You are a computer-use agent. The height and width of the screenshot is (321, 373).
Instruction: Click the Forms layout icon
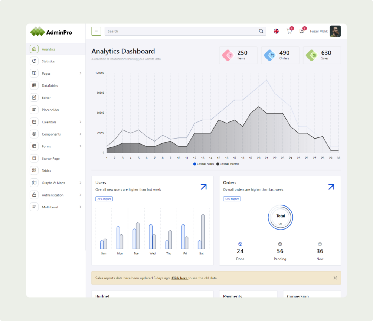pos(34,146)
